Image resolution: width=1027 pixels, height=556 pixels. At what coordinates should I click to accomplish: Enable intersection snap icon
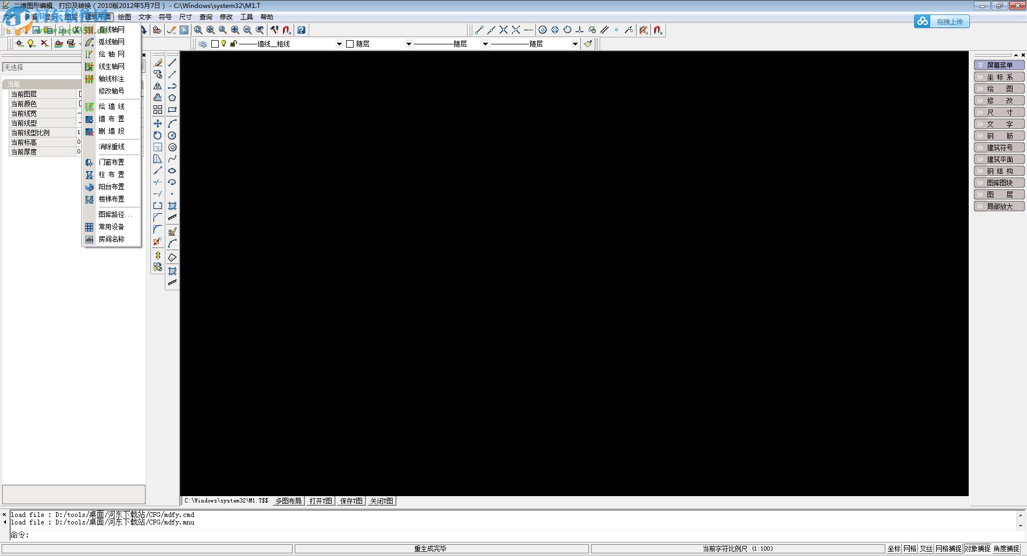click(503, 30)
